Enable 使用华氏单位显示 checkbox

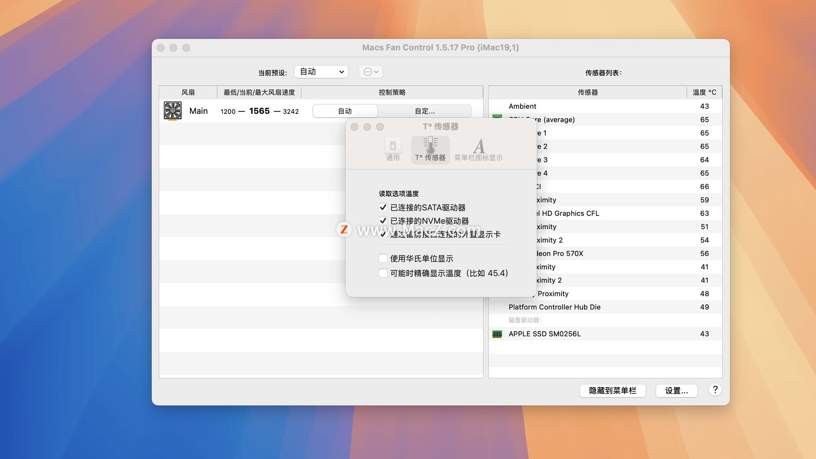click(x=383, y=258)
